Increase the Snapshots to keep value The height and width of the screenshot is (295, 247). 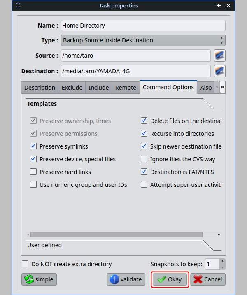[222, 262]
